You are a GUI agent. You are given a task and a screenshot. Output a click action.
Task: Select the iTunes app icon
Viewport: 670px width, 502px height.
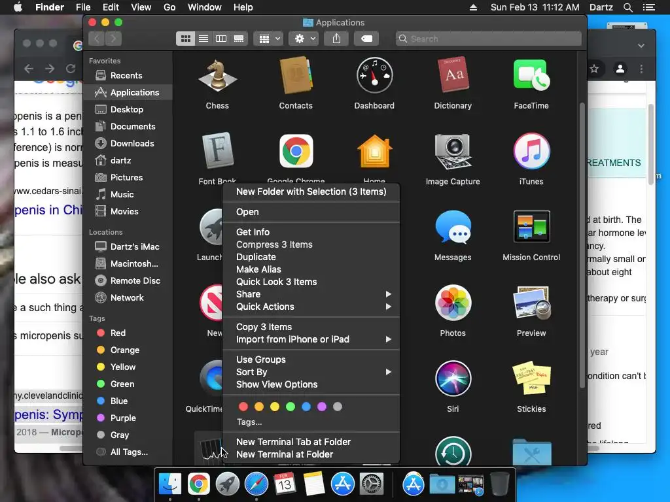tap(531, 151)
